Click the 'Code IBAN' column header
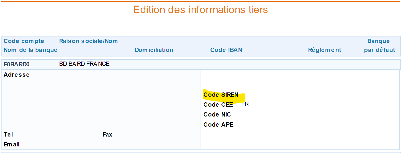 pyautogui.click(x=226, y=50)
